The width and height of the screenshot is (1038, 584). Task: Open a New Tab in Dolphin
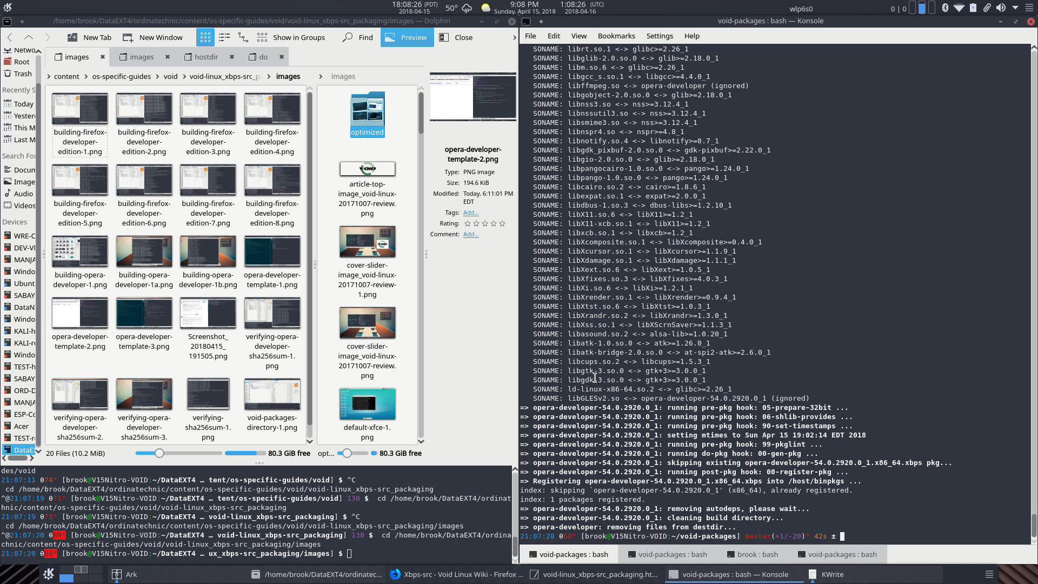(89, 37)
